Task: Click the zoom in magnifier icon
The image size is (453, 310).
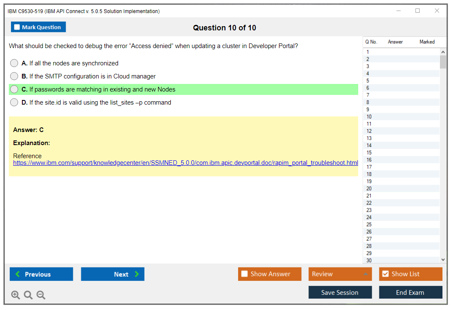Action: tap(16, 295)
